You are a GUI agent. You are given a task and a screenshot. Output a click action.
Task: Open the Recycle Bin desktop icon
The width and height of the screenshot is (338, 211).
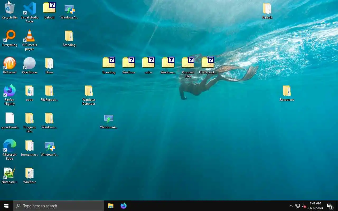10,11
